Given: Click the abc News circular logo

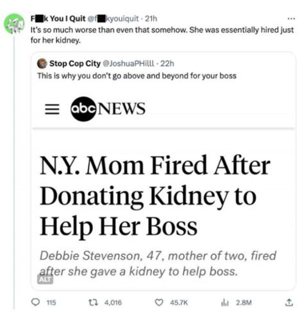Looking at the screenshot, I should click(83, 109).
